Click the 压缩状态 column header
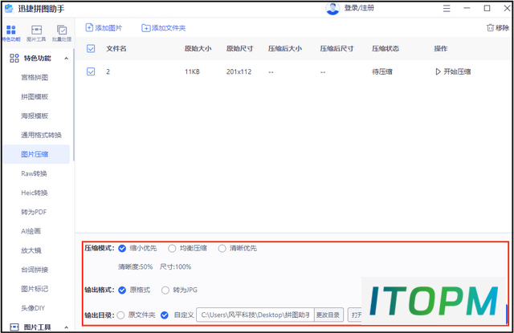Viewport: 514px width, 333px height. [x=385, y=48]
